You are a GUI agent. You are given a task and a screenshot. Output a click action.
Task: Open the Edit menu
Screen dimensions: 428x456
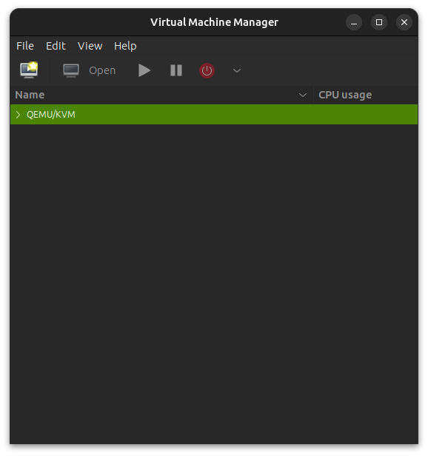point(56,46)
